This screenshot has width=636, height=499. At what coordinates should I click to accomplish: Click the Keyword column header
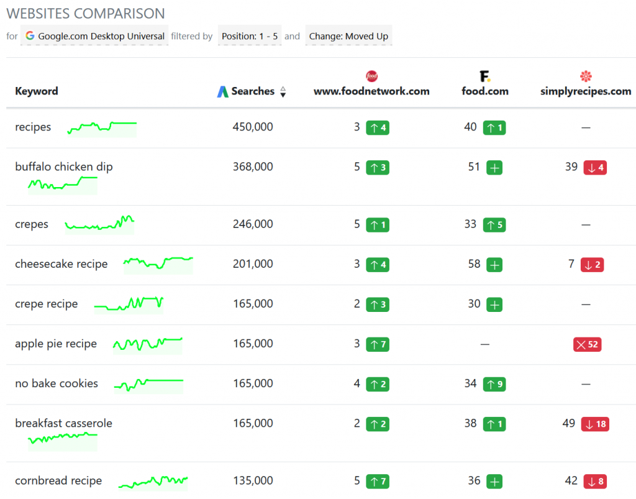(x=37, y=91)
